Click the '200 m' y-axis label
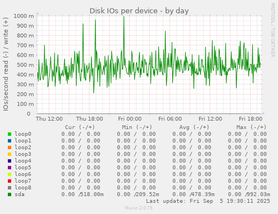278x214 pixels. (25, 94)
